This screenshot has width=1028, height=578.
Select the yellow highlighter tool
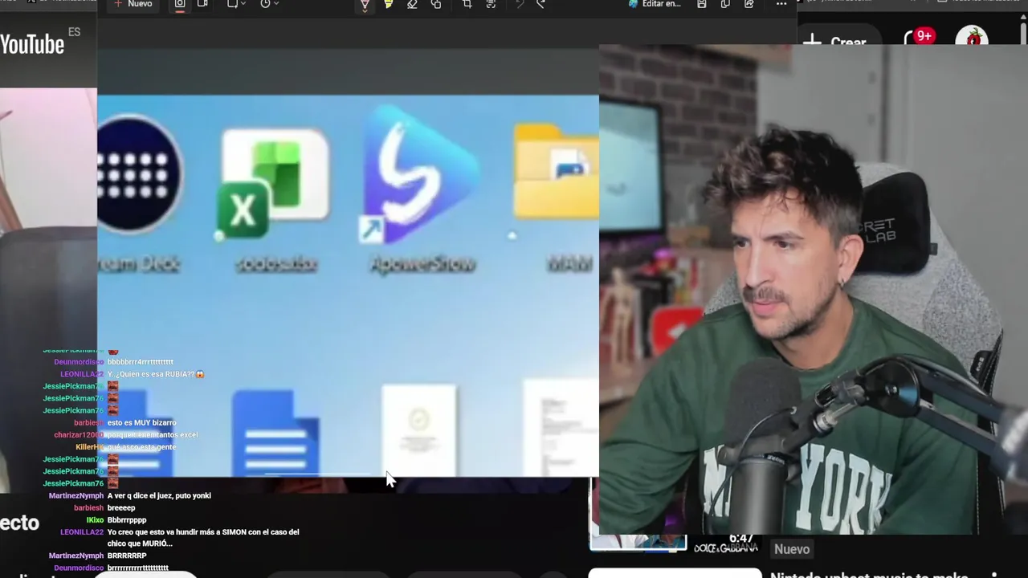tap(388, 4)
